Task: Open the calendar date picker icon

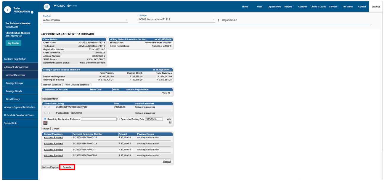Action: click(45, 123)
